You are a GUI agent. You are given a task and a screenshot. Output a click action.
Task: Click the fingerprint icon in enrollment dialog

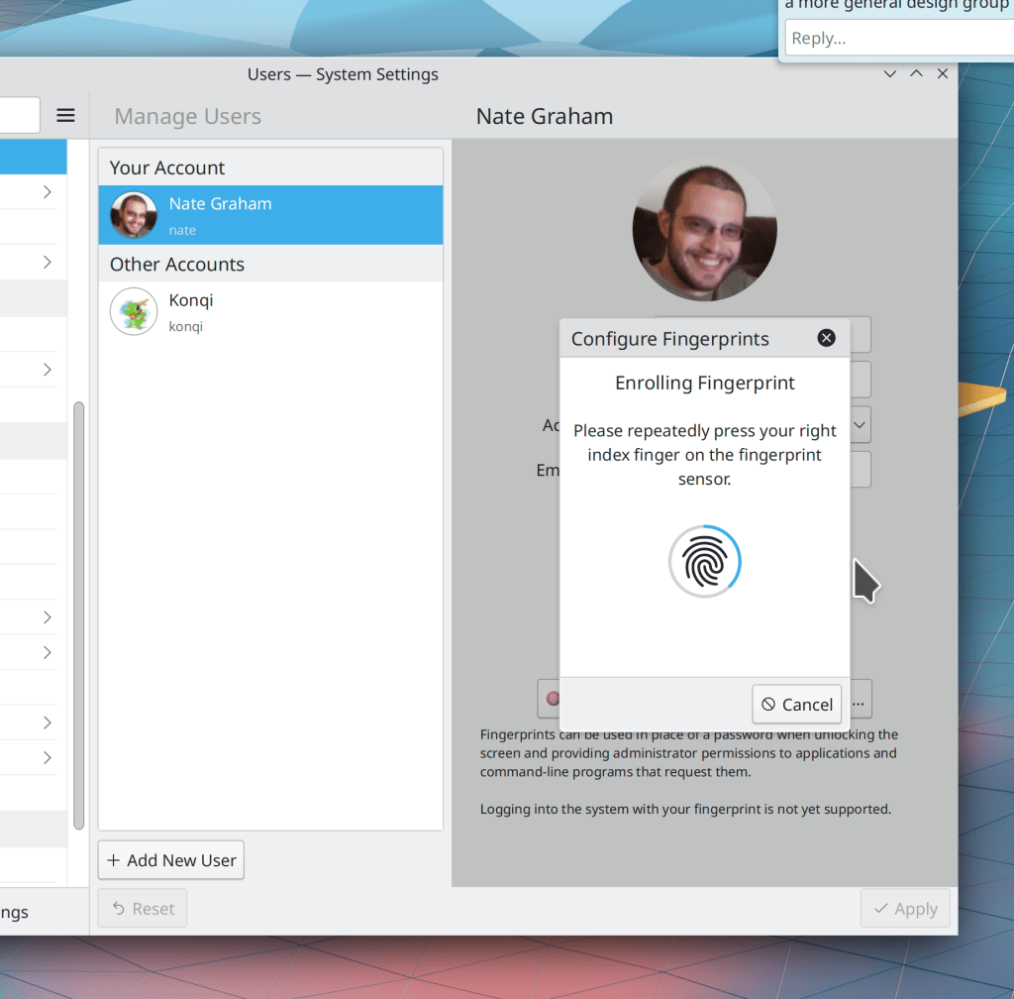704,562
